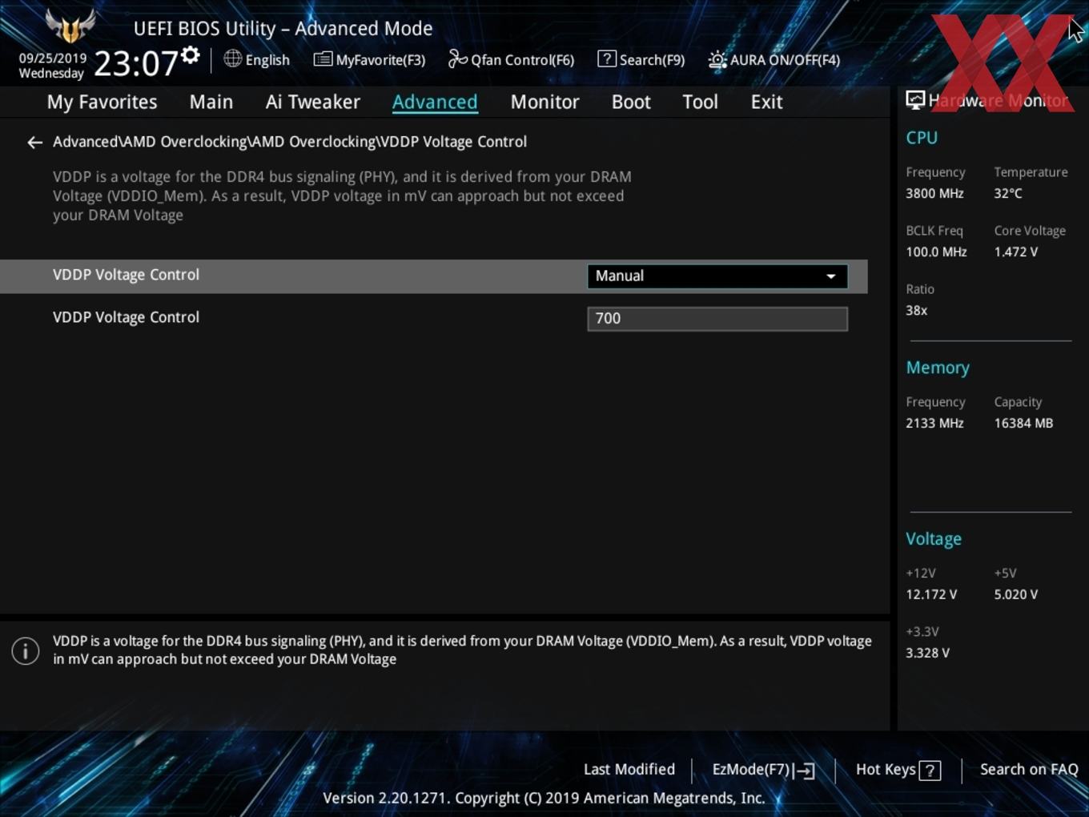Screen dimensions: 1089x817
Task: Open the Ai Tweaker tab
Action: click(x=313, y=102)
